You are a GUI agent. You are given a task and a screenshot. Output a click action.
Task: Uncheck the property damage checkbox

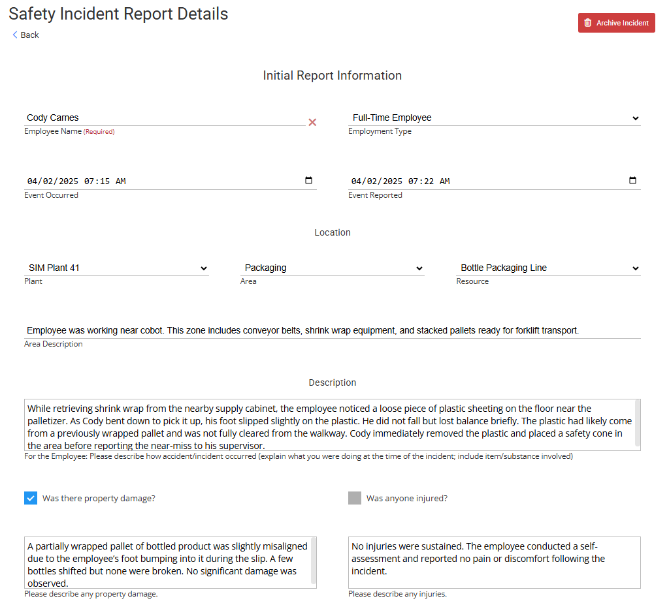pyautogui.click(x=31, y=498)
